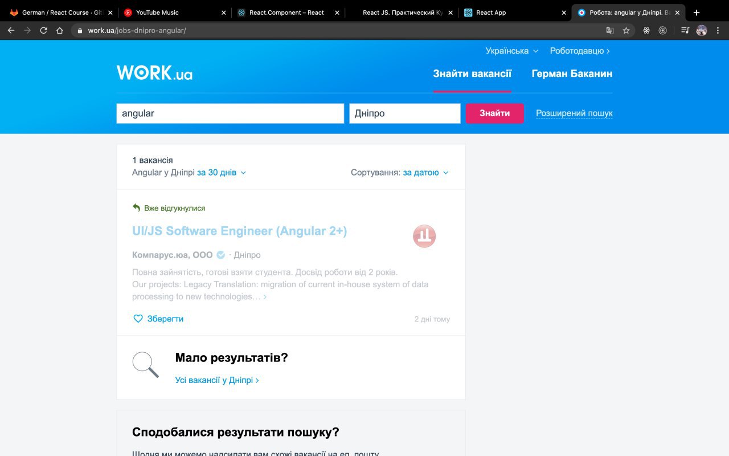Focus the angular keyword search field
The image size is (729, 456).
(230, 113)
